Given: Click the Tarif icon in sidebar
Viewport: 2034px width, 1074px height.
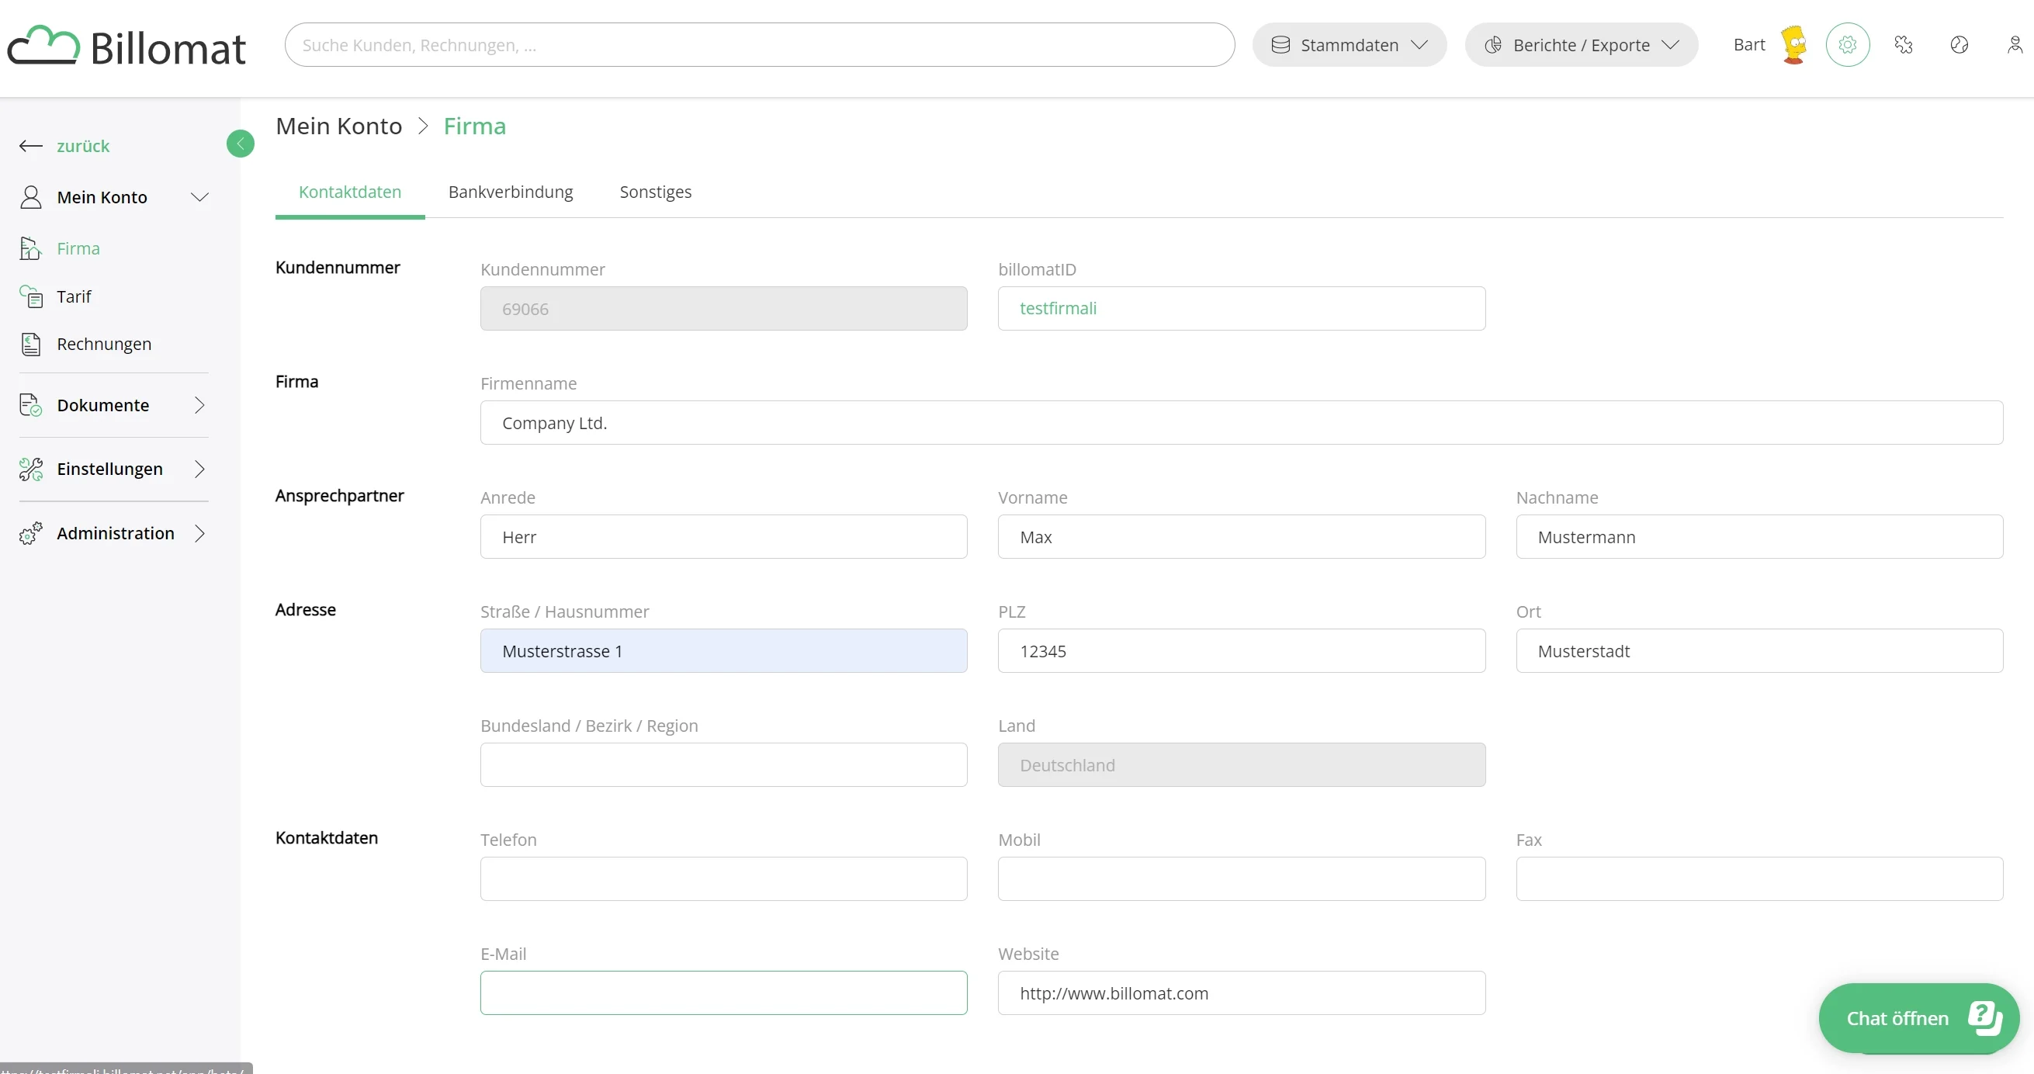Looking at the screenshot, I should [x=31, y=297].
